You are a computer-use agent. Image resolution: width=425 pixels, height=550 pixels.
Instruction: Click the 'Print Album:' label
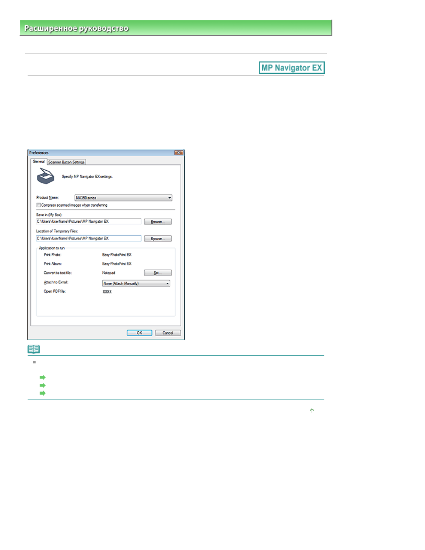(53, 264)
